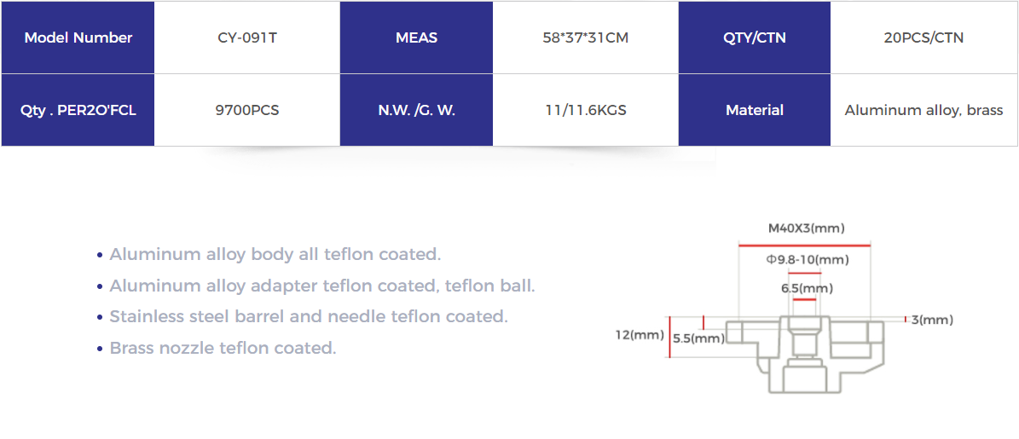The image size is (1019, 439).
Task: Select the 20PCS/CTN value cell
Action: pyautogui.click(x=923, y=38)
